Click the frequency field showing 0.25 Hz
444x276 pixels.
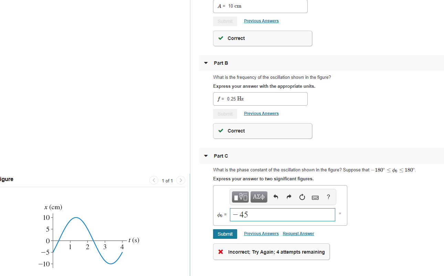tap(260, 99)
